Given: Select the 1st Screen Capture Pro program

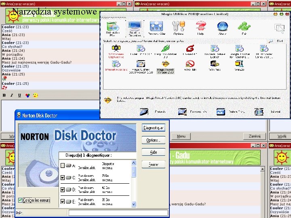Looking at the screenshot, I should pyautogui.click(x=116, y=52).
